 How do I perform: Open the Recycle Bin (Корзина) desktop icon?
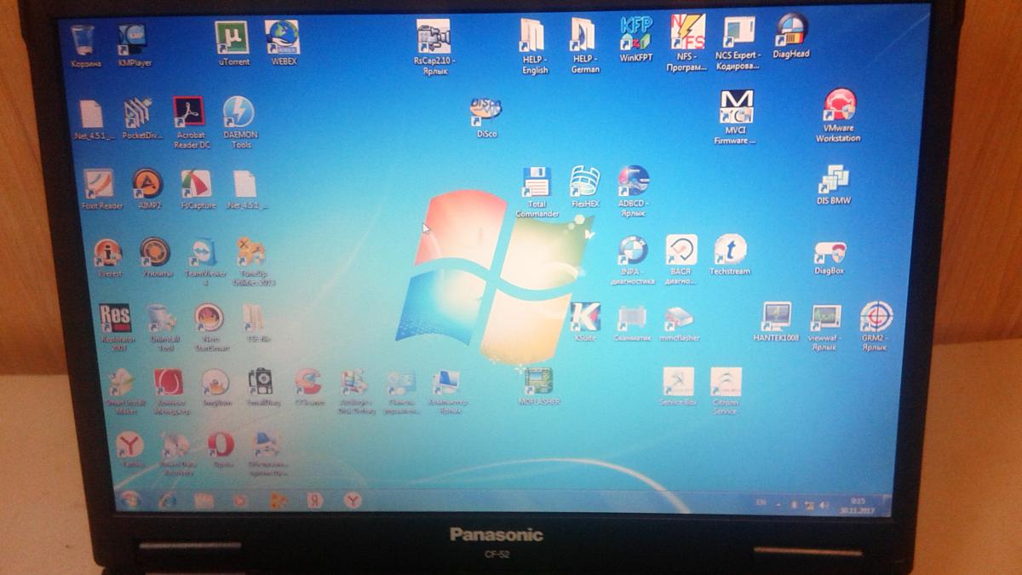tap(83, 41)
